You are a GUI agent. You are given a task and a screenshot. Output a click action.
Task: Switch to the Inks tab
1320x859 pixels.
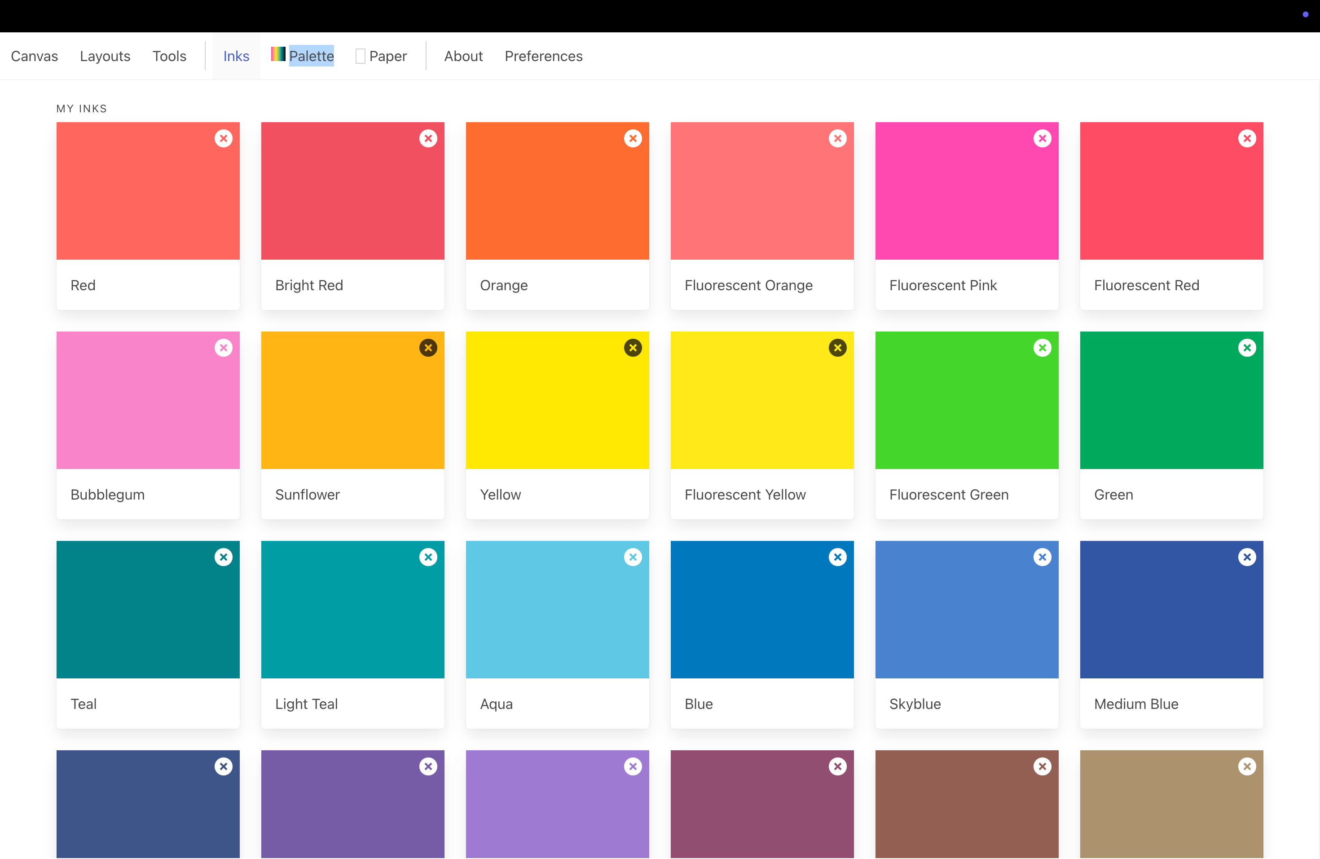(x=236, y=56)
